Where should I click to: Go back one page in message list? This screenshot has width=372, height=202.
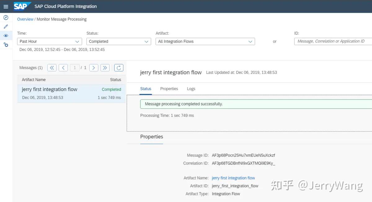pyautogui.click(x=63, y=67)
